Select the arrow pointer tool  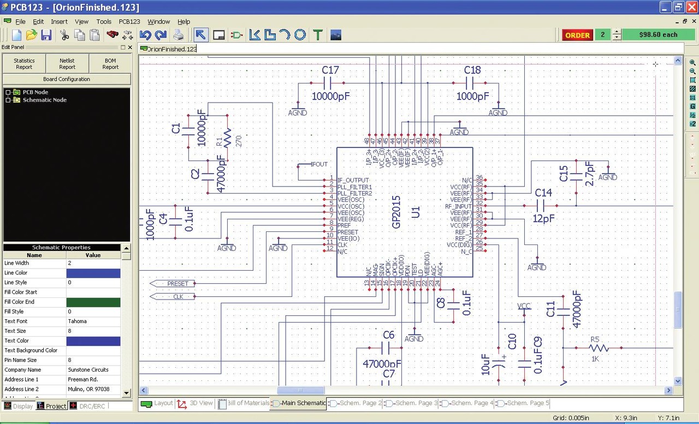(x=201, y=35)
